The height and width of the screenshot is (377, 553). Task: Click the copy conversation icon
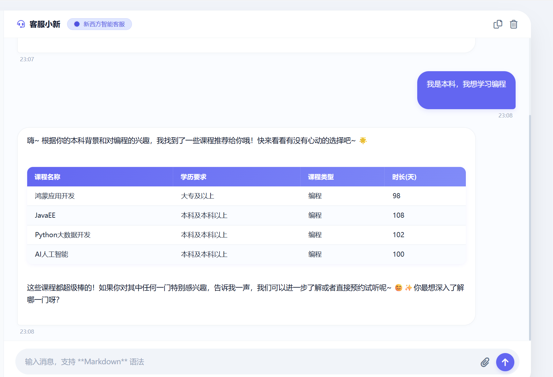498,24
